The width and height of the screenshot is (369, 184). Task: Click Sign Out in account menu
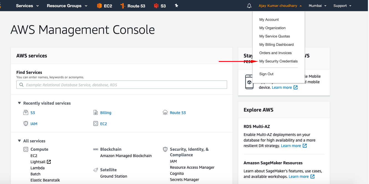click(266, 74)
